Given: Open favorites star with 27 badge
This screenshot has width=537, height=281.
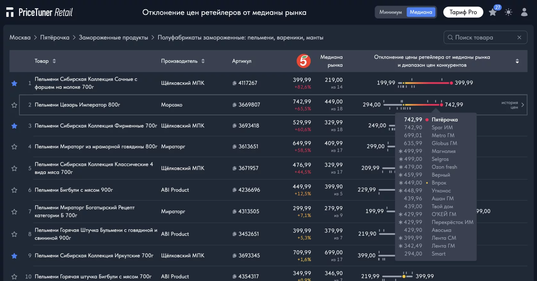Looking at the screenshot, I should click(x=493, y=12).
